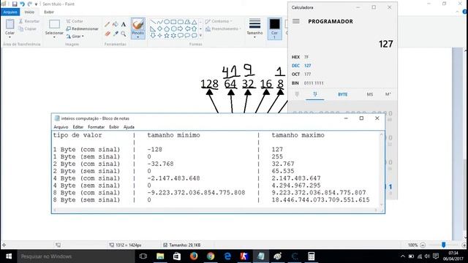Switch to bit toggling keypad in Calculator
This screenshot has width=468, height=263.
pyautogui.click(x=315, y=94)
